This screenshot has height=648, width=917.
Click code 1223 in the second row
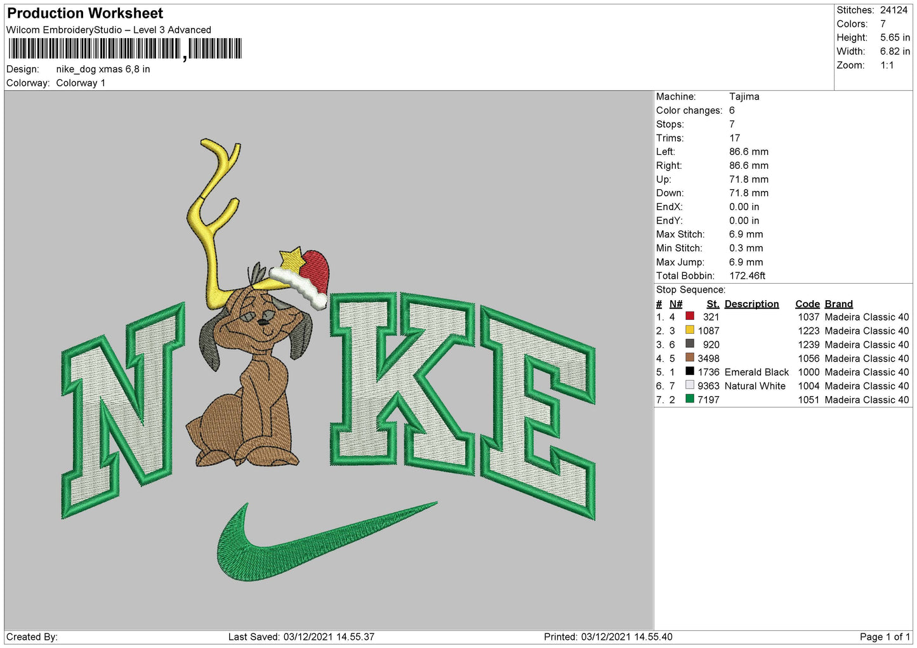(x=808, y=331)
